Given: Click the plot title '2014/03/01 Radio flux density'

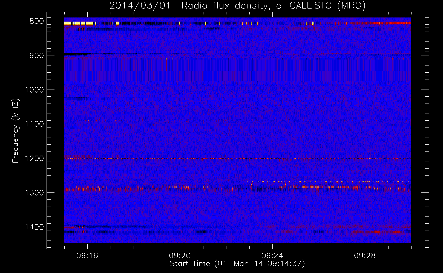Looking at the screenshot, I should tap(188, 5).
